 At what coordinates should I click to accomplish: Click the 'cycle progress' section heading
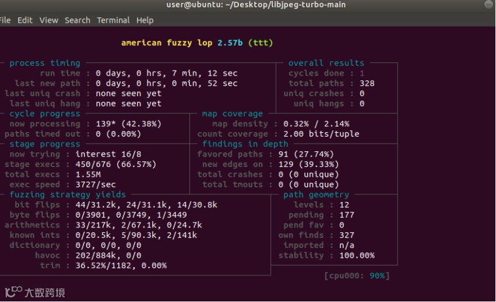[45, 113]
